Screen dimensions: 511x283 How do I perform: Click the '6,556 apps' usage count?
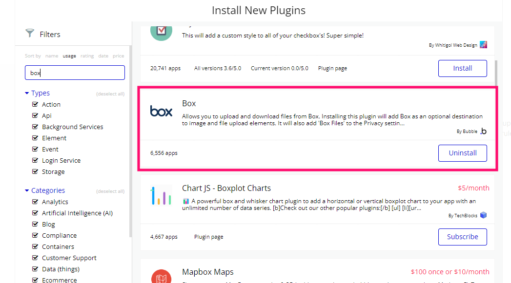pos(164,153)
